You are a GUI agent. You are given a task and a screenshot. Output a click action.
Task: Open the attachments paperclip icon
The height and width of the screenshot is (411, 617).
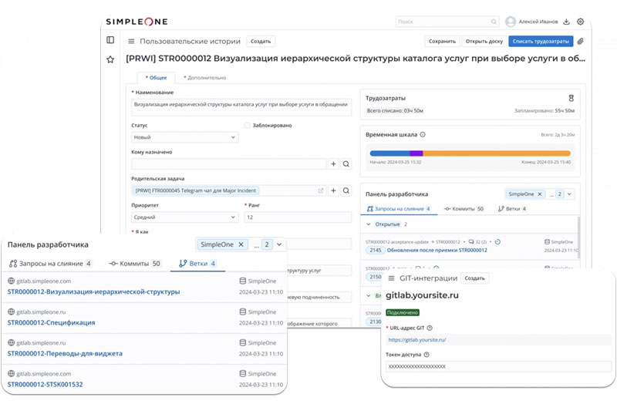580,42
